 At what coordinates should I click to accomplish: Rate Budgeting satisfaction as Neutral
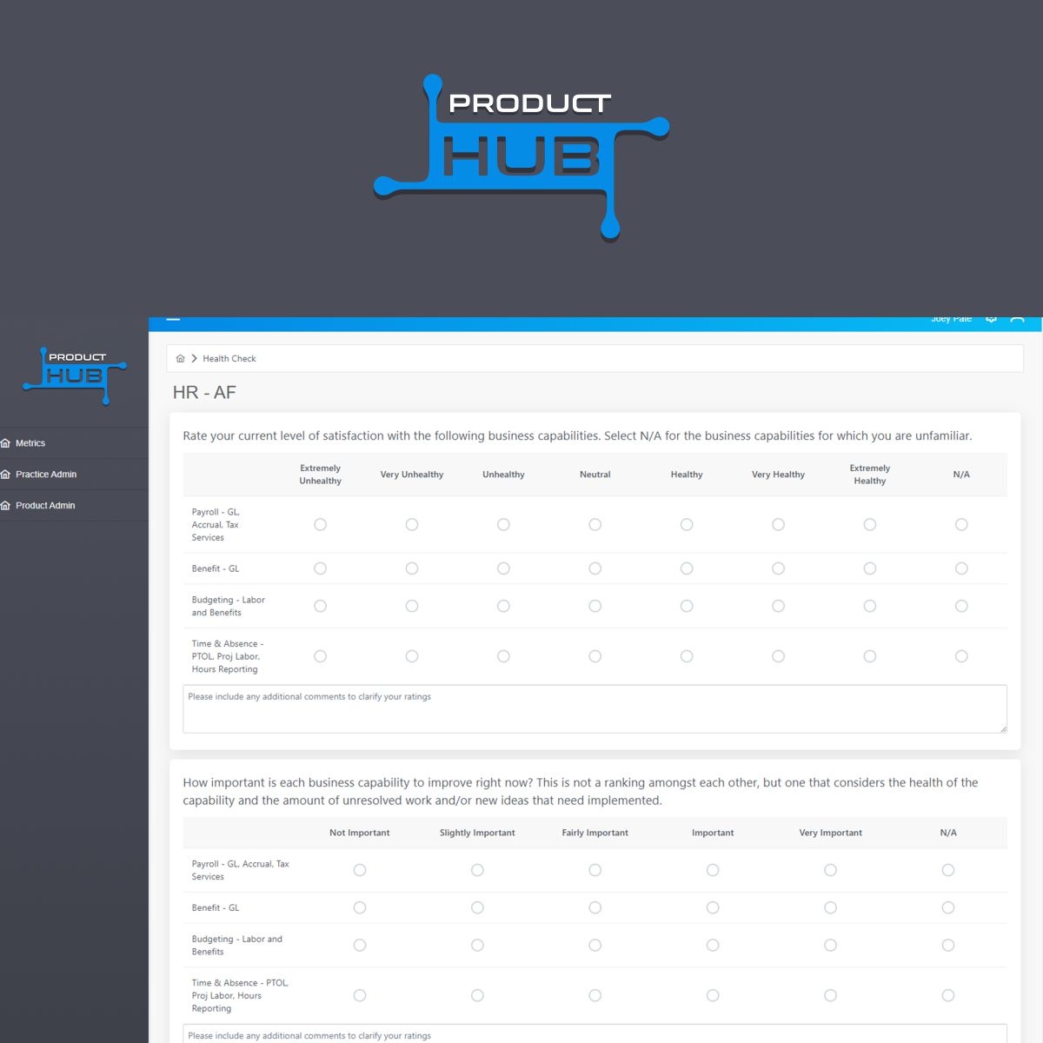595,606
